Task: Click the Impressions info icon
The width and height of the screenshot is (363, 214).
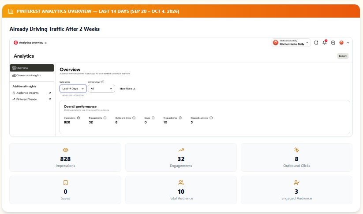Action: tap(79, 118)
